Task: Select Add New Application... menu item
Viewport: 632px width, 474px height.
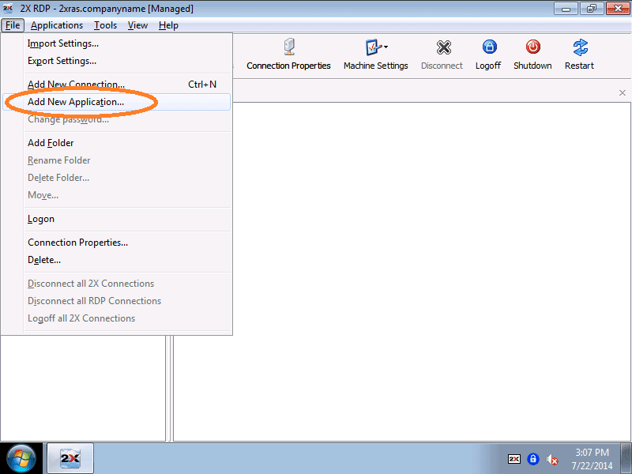Action: [x=117, y=102]
